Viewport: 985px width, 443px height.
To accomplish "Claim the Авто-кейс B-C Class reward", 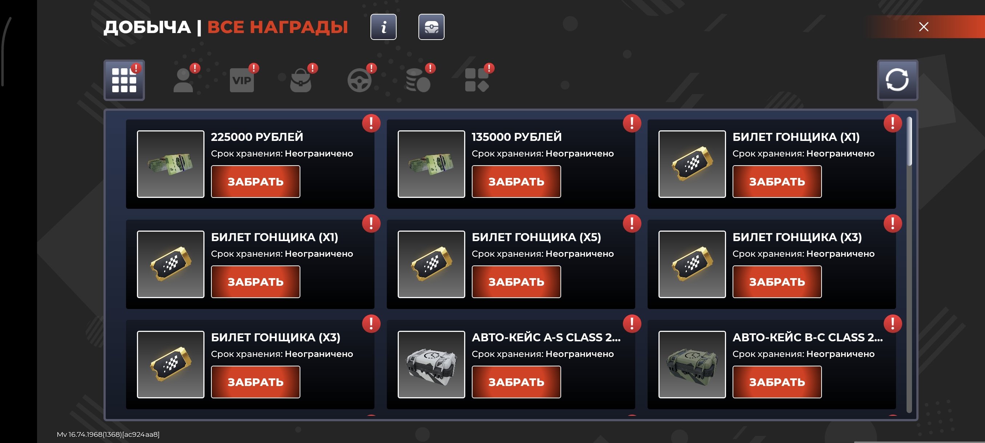I will (x=777, y=382).
